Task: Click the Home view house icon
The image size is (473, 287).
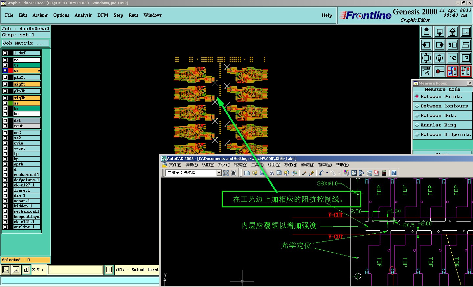Action: [x=453, y=32]
